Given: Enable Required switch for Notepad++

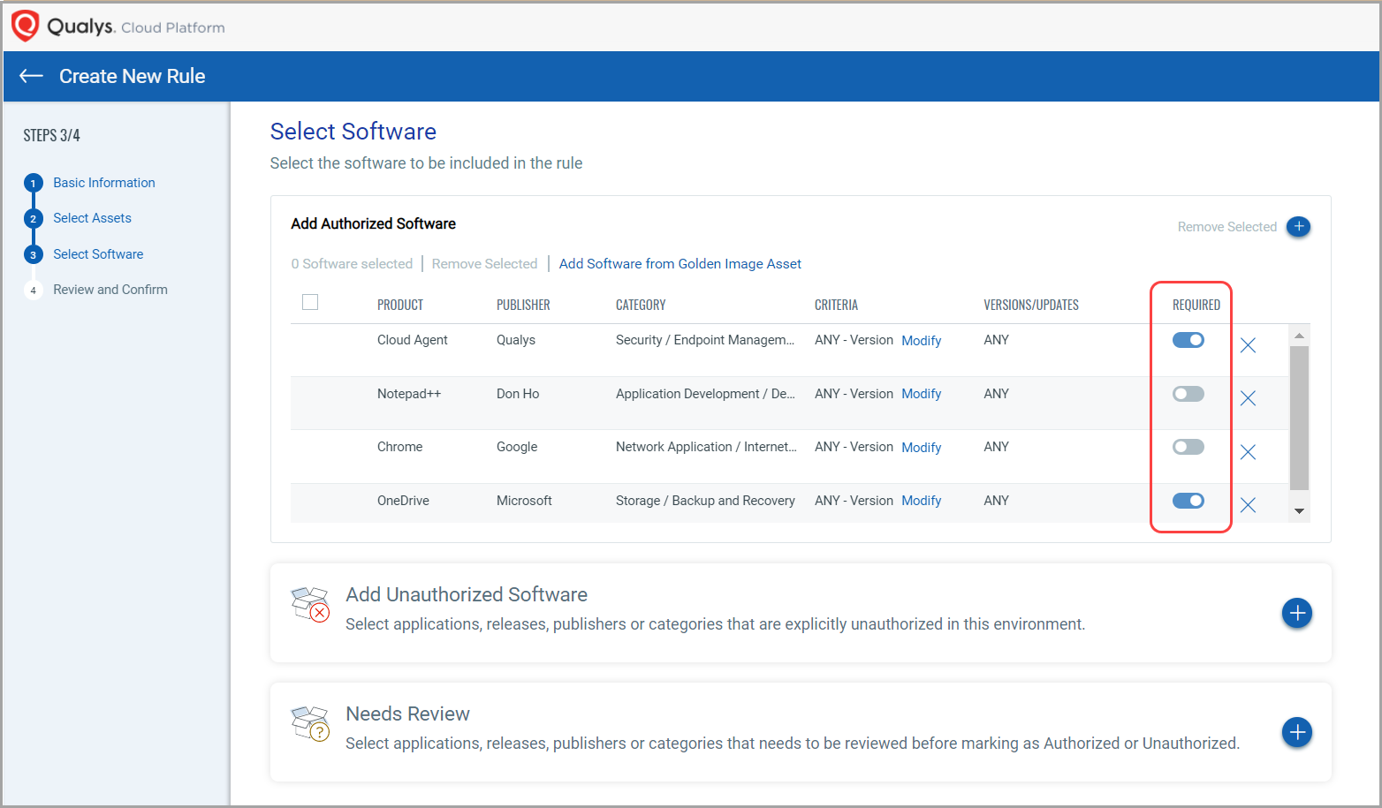Looking at the screenshot, I should (1188, 394).
